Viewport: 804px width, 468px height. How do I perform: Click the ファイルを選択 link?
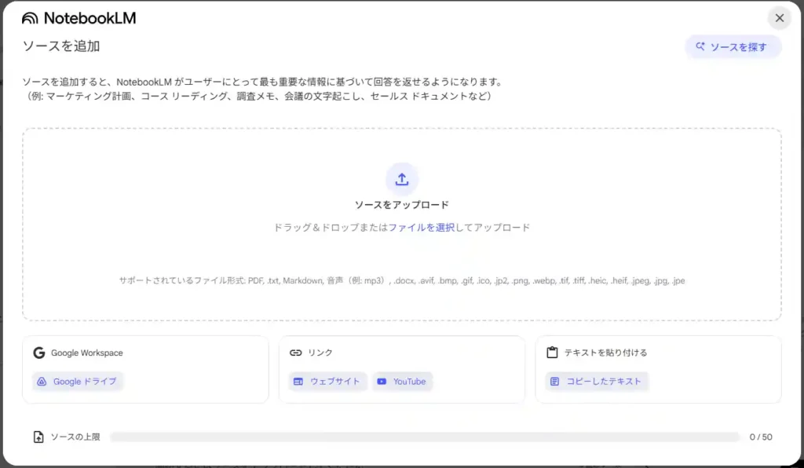422,228
